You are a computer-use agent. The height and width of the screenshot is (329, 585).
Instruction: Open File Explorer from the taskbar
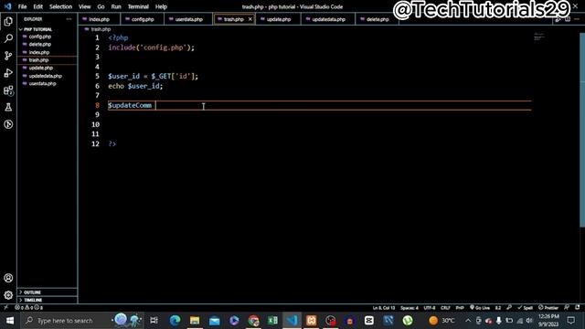(x=195, y=321)
